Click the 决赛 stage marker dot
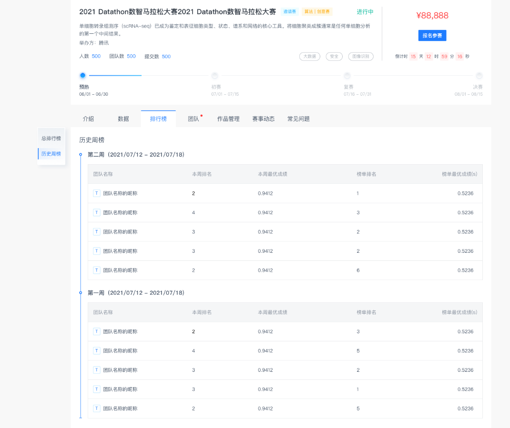Screen dimensions: 510x428 pyautogui.click(x=479, y=75)
